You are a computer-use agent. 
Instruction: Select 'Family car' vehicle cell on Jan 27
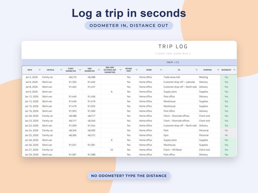(x=52, y=150)
